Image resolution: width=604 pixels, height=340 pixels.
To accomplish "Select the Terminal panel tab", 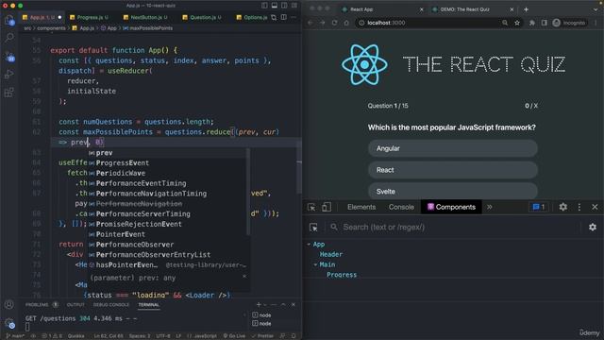I will 149,304.
